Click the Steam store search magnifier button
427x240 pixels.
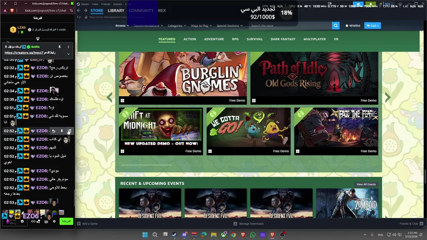(336, 26)
